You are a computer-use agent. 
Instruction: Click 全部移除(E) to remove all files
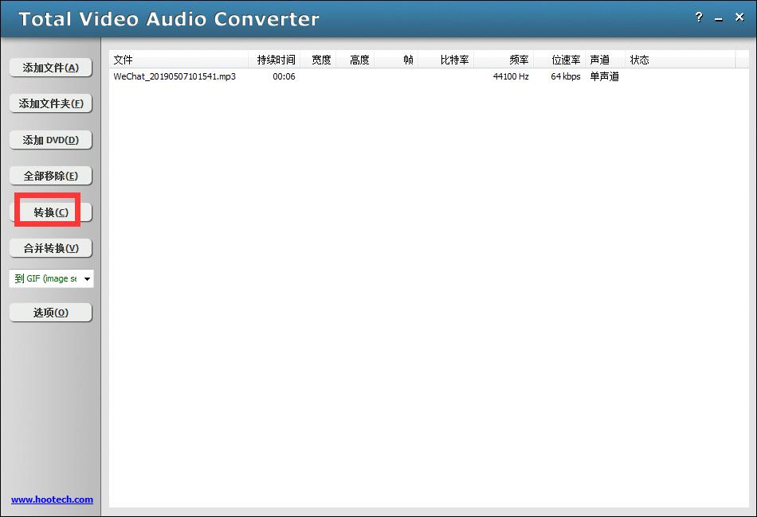50,175
